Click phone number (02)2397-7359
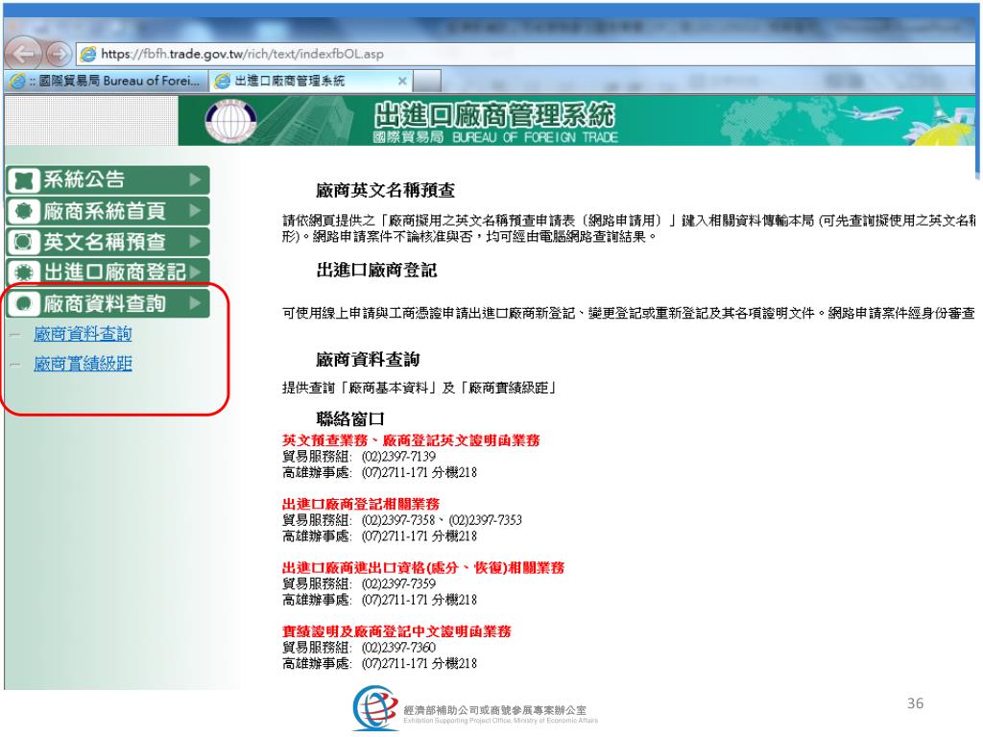The width and height of the screenshot is (983, 737). coord(398,584)
